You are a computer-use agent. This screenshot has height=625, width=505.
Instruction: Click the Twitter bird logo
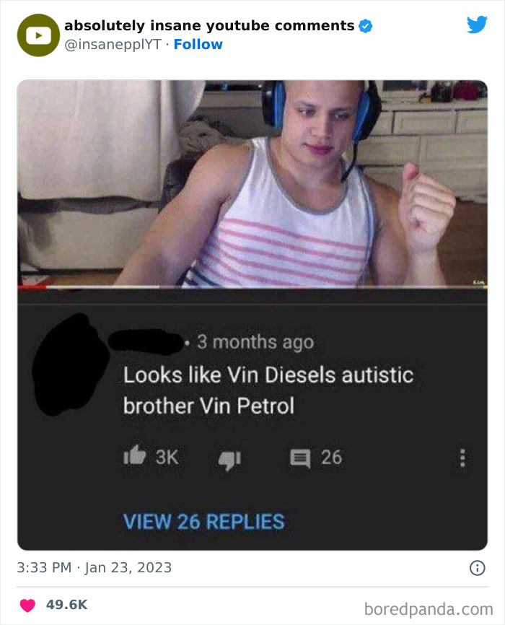point(477,25)
